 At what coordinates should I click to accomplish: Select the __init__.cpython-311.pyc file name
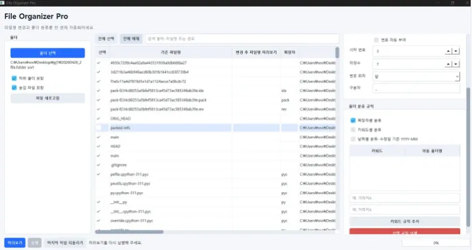tap(130, 211)
